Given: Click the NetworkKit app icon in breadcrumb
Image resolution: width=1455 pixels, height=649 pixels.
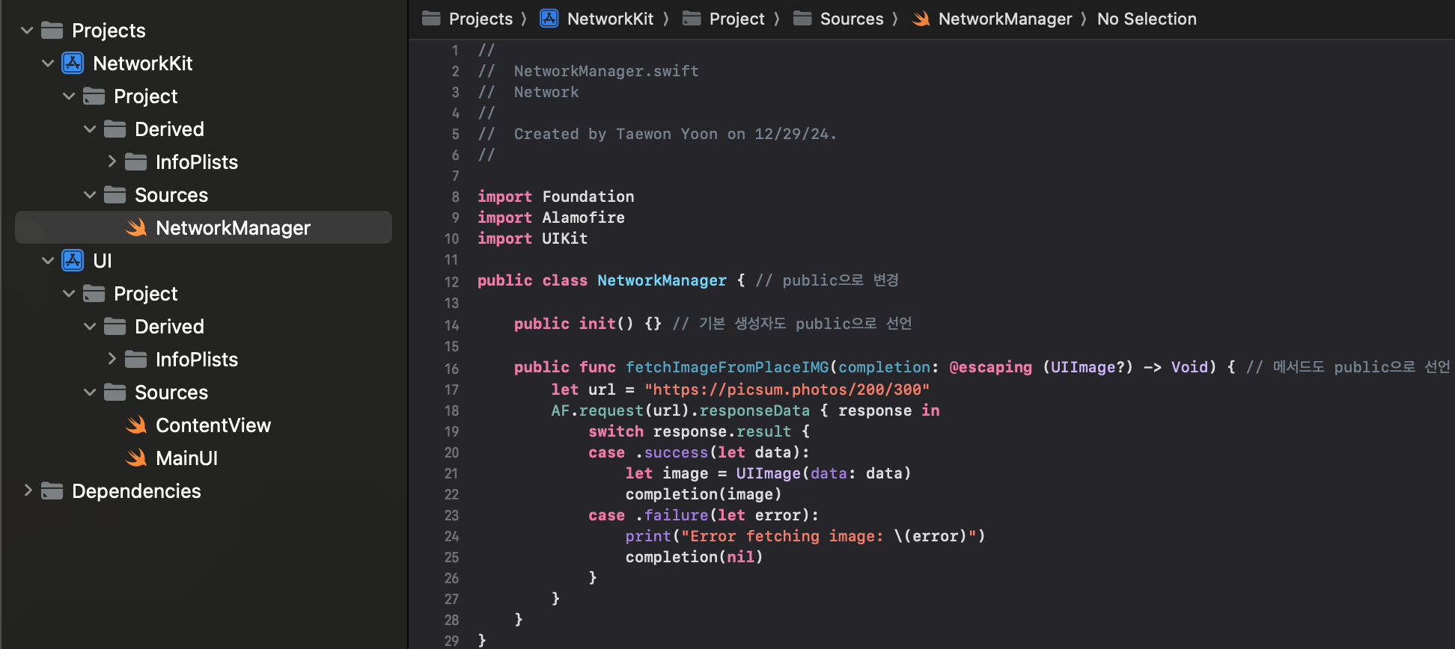Looking at the screenshot, I should click(549, 19).
